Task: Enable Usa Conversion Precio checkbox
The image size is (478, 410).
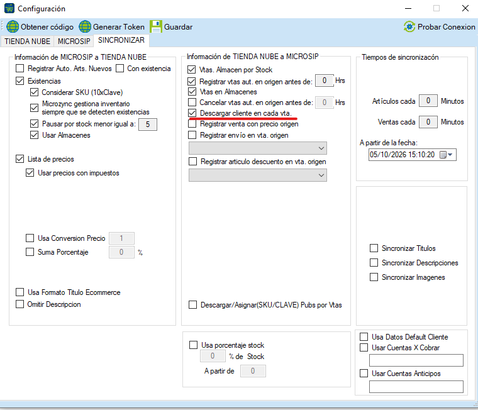Action: pos(30,238)
